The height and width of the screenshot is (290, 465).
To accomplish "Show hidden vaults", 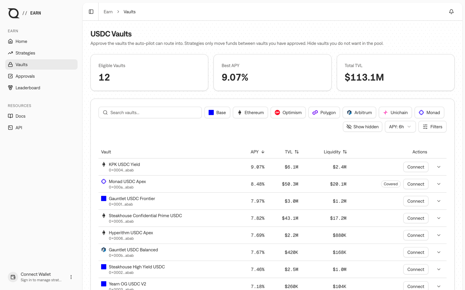I will (362, 127).
